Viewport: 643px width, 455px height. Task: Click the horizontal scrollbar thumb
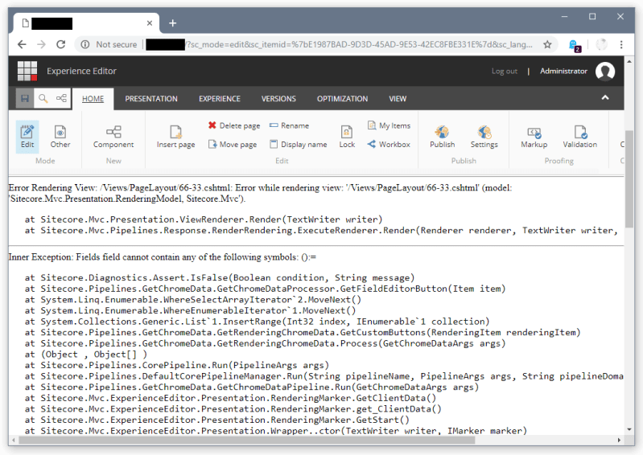coord(246,441)
